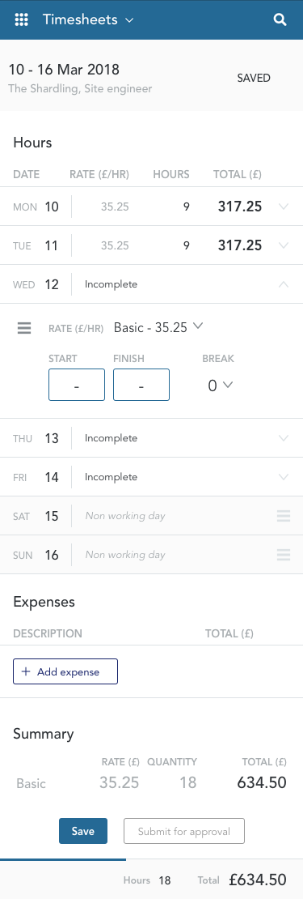Viewport: 303px width, 899px height.
Task: Collapse the Wednesday 12 row chevron
Action: point(283,283)
